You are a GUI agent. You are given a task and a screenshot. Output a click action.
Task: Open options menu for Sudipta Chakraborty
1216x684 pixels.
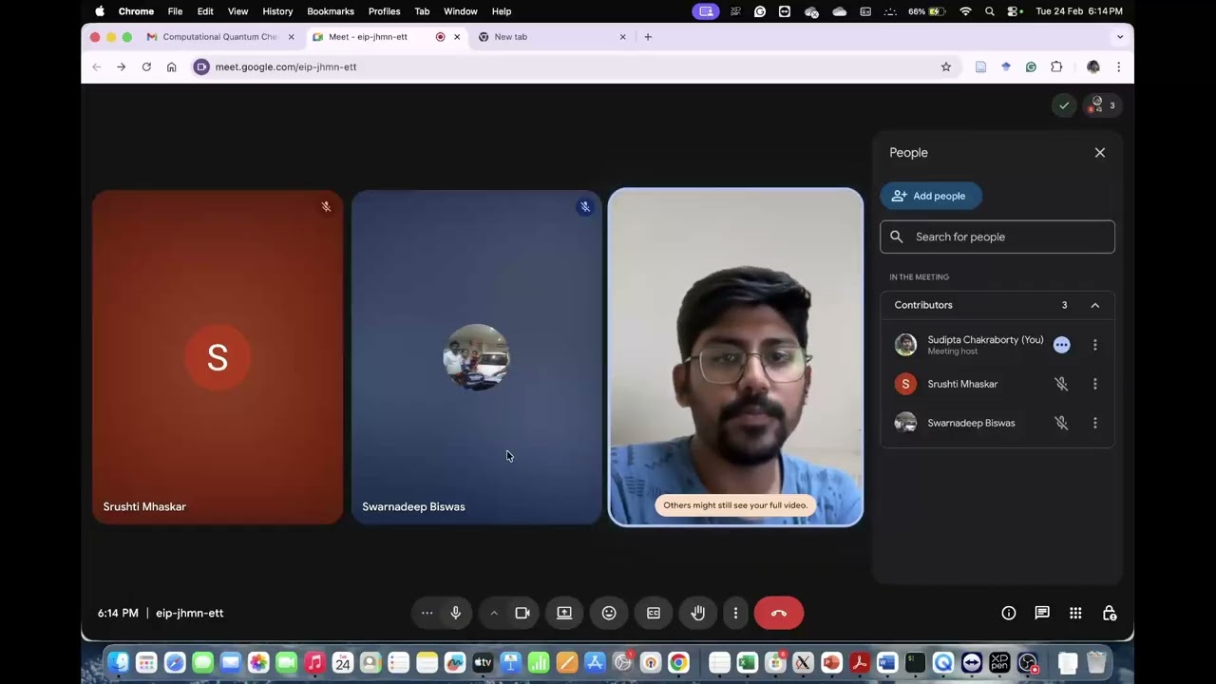1095,345
